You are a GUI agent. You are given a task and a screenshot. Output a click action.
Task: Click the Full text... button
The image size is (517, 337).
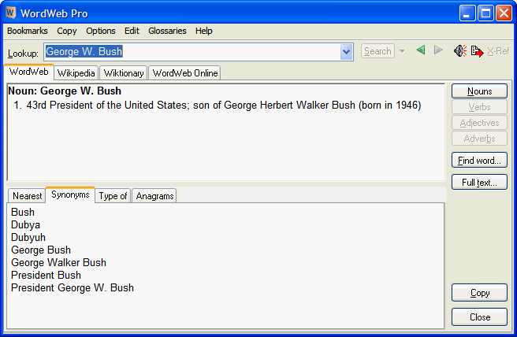pos(479,182)
